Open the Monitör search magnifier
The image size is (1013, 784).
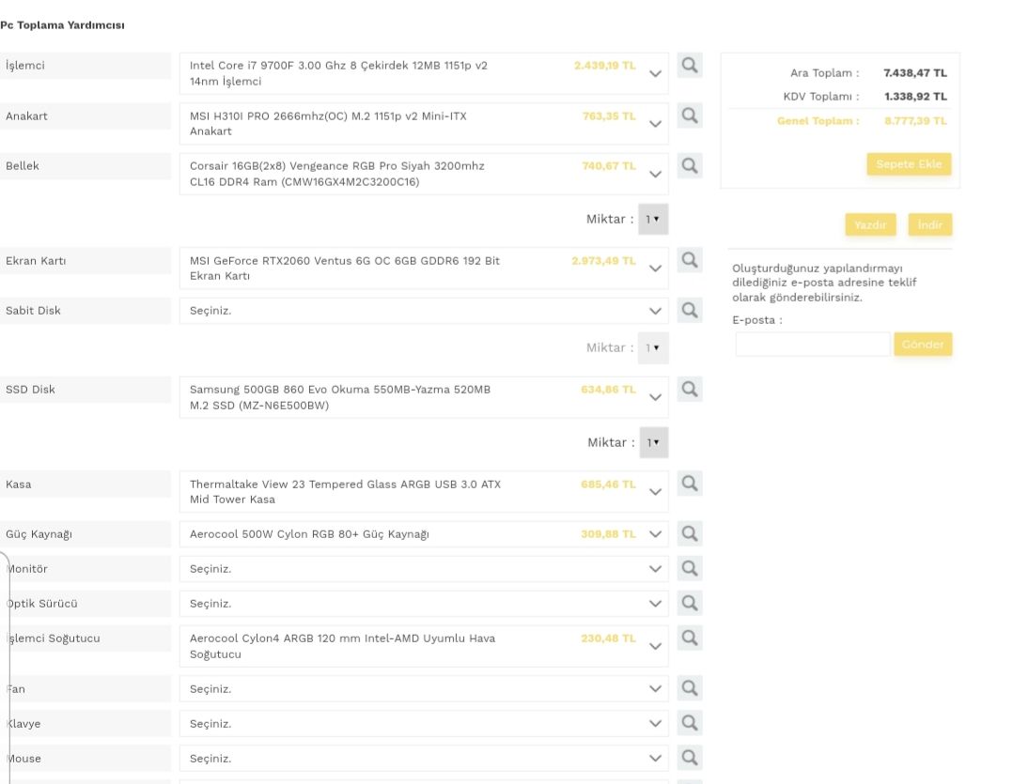pos(690,568)
